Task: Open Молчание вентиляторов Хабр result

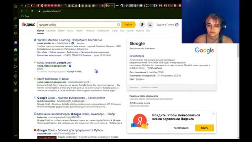Action: (76, 114)
